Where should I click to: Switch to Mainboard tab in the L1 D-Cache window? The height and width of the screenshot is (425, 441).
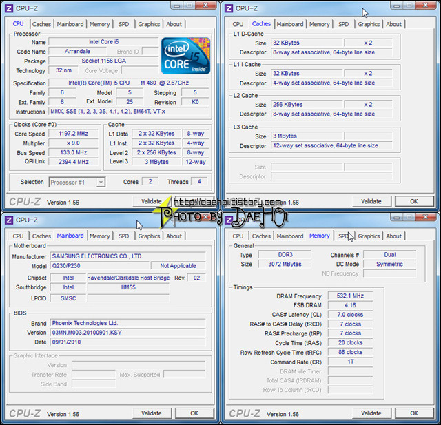tap(290, 24)
